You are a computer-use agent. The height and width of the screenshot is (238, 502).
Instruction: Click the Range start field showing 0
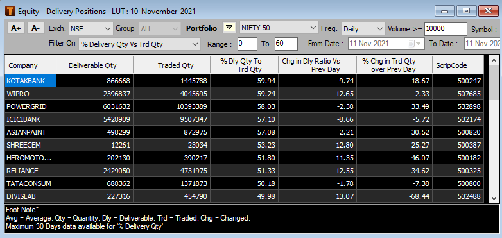click(x=248, y=44)
